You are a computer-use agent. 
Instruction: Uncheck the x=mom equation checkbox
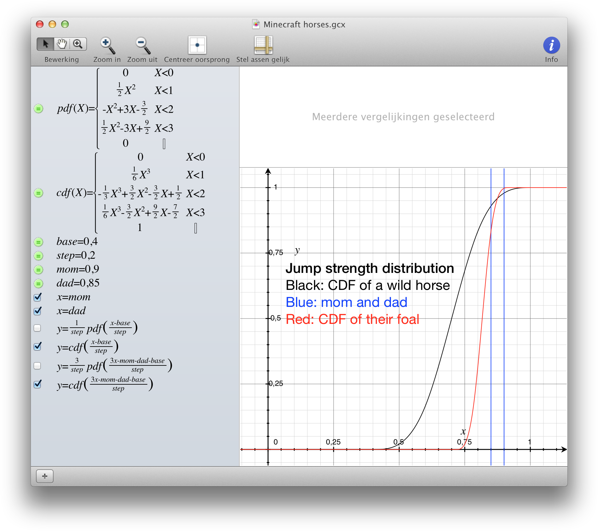tap(38, 297)
